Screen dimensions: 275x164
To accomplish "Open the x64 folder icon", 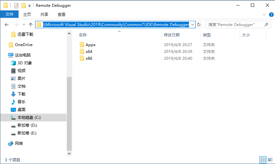I will [x=82, y=52].
